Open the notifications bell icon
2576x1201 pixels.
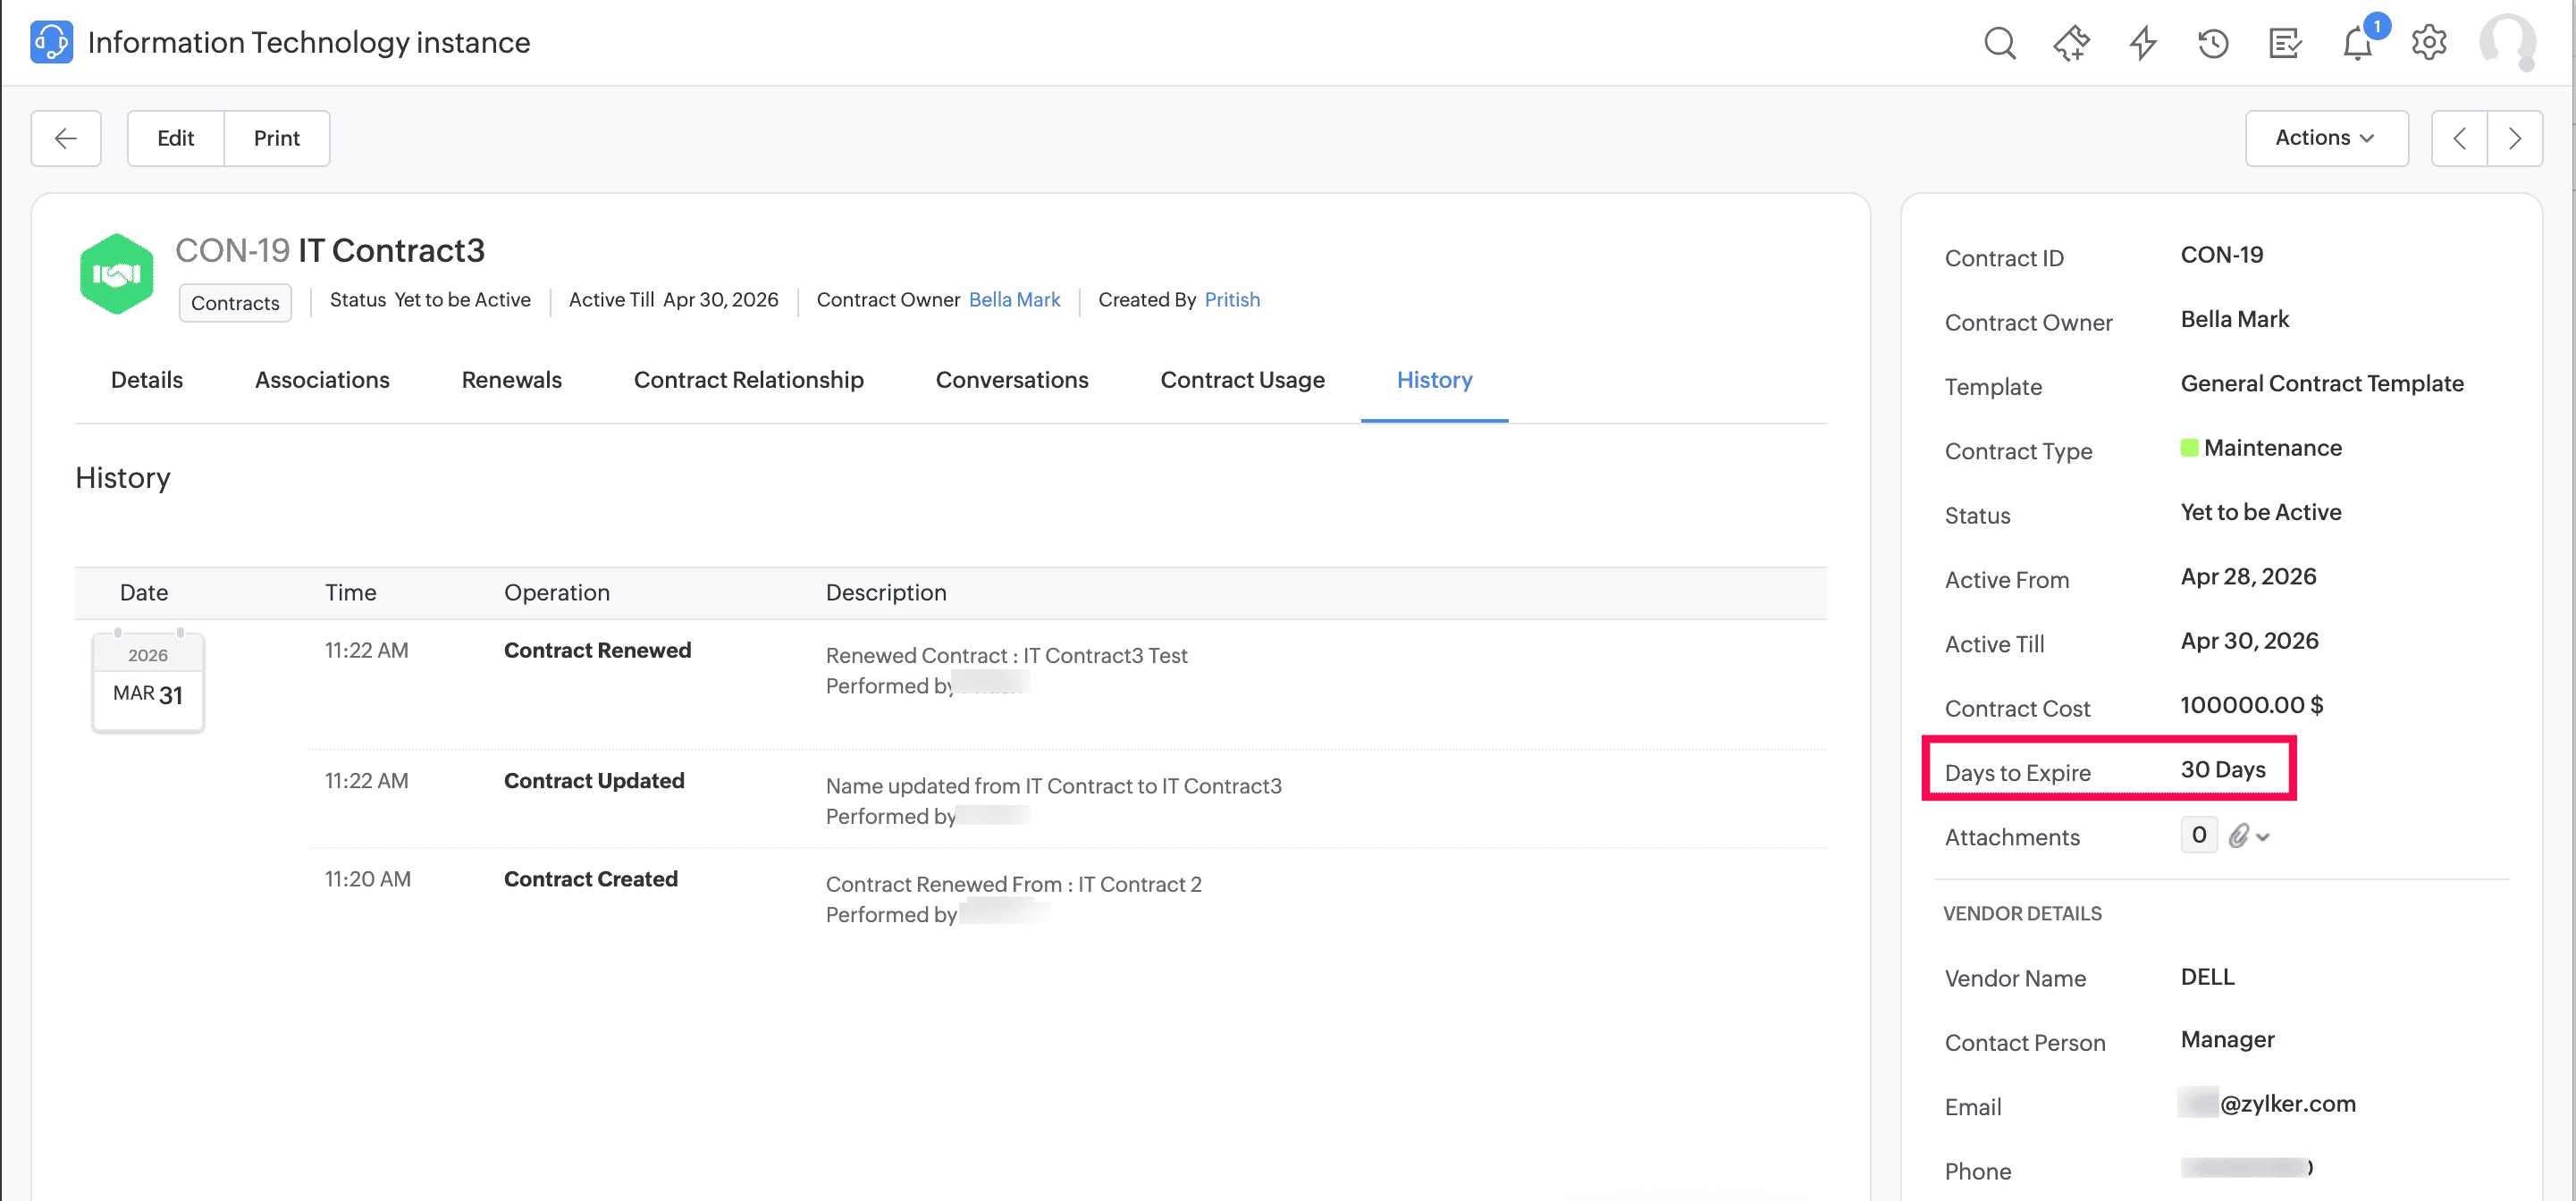click(x=2357, y=44)
